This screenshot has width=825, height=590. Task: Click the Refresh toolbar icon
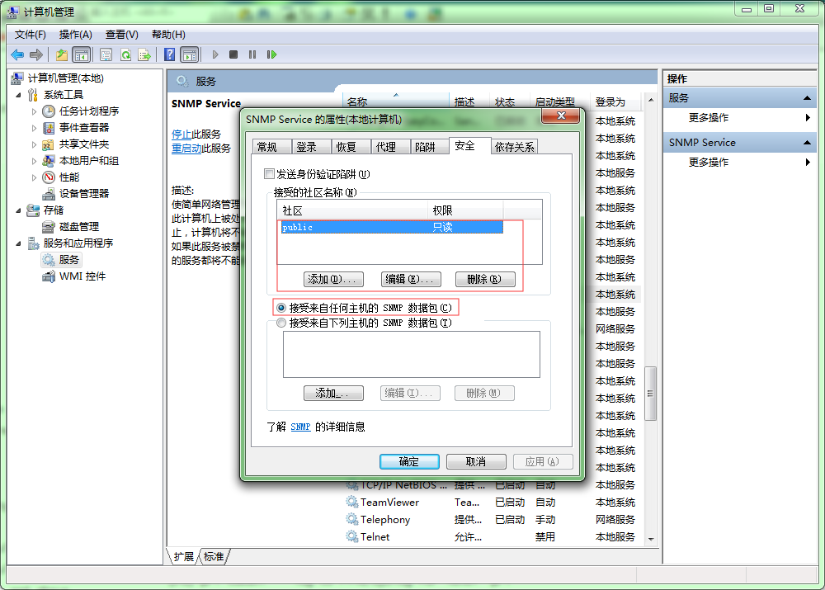[x=125, y=54]
